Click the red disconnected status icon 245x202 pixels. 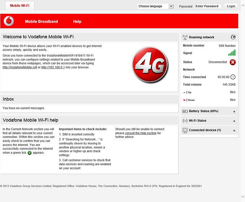coord(233,62)
